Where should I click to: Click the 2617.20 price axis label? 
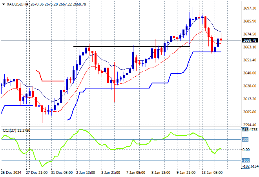250,99
